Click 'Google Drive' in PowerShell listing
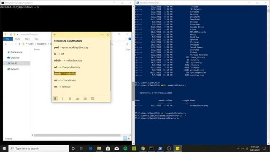The width and height of the screenshot is (270, 152). tap(197, 27)
